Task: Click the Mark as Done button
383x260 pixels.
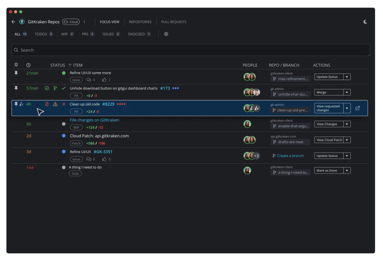Action: [x=329, y=170]
